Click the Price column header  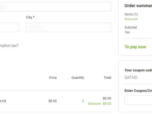pyautogui.click(x=53, y=78)
